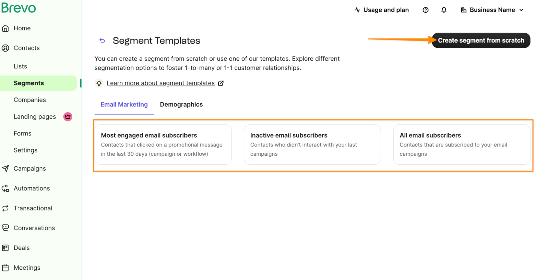Click the Transactional arrows icon
Image resolution: width=535 pixels, height=280 pixels.
pos(5,208)
